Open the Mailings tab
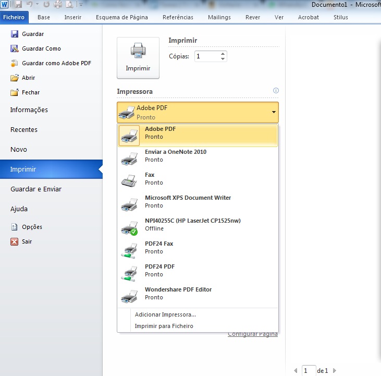This screenshot has width=381, height=376. (219, 17)
